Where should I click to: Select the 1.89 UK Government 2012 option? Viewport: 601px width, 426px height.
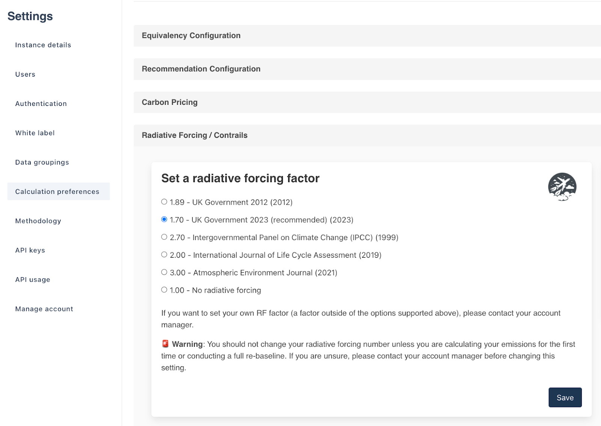164,202
